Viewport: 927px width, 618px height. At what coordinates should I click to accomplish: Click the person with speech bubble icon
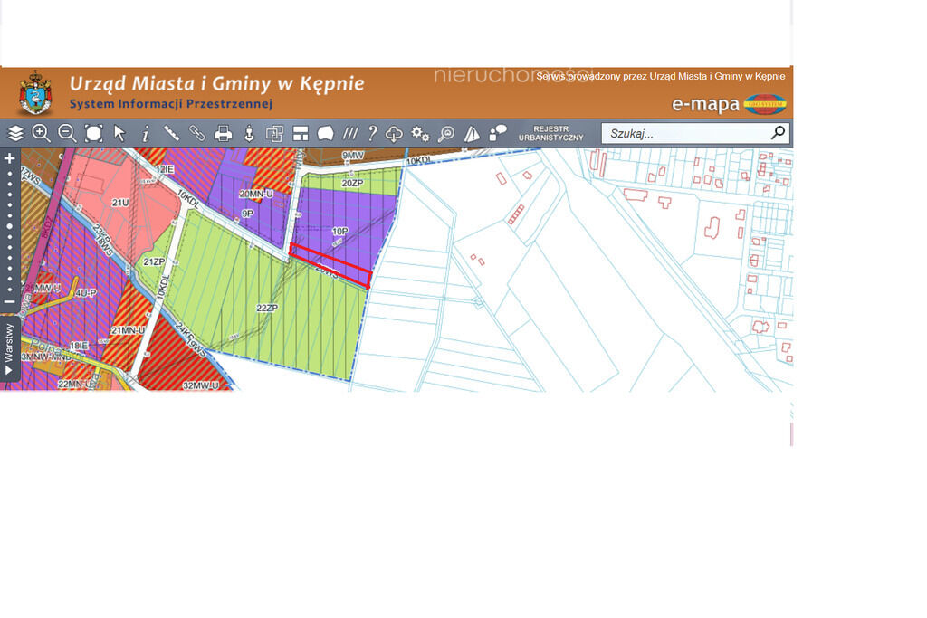[498, 134]
